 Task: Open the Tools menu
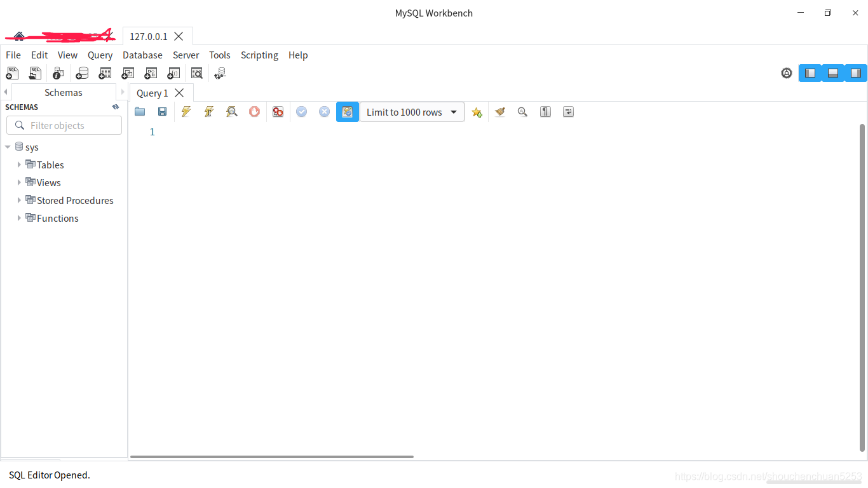point(220,55)
